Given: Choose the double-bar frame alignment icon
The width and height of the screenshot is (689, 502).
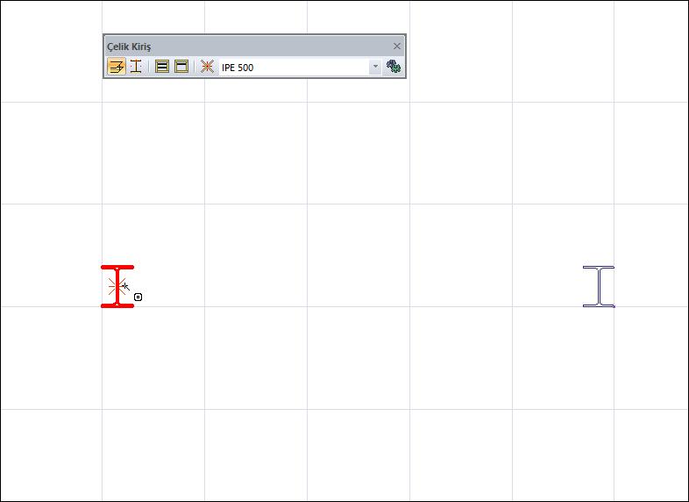Looking at the screenshot, I should [x=181, y=67].
